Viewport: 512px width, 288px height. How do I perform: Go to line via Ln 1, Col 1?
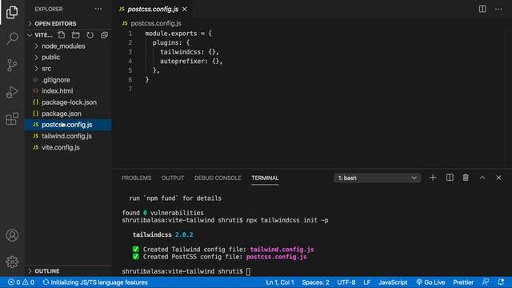(x=280, y=282)
